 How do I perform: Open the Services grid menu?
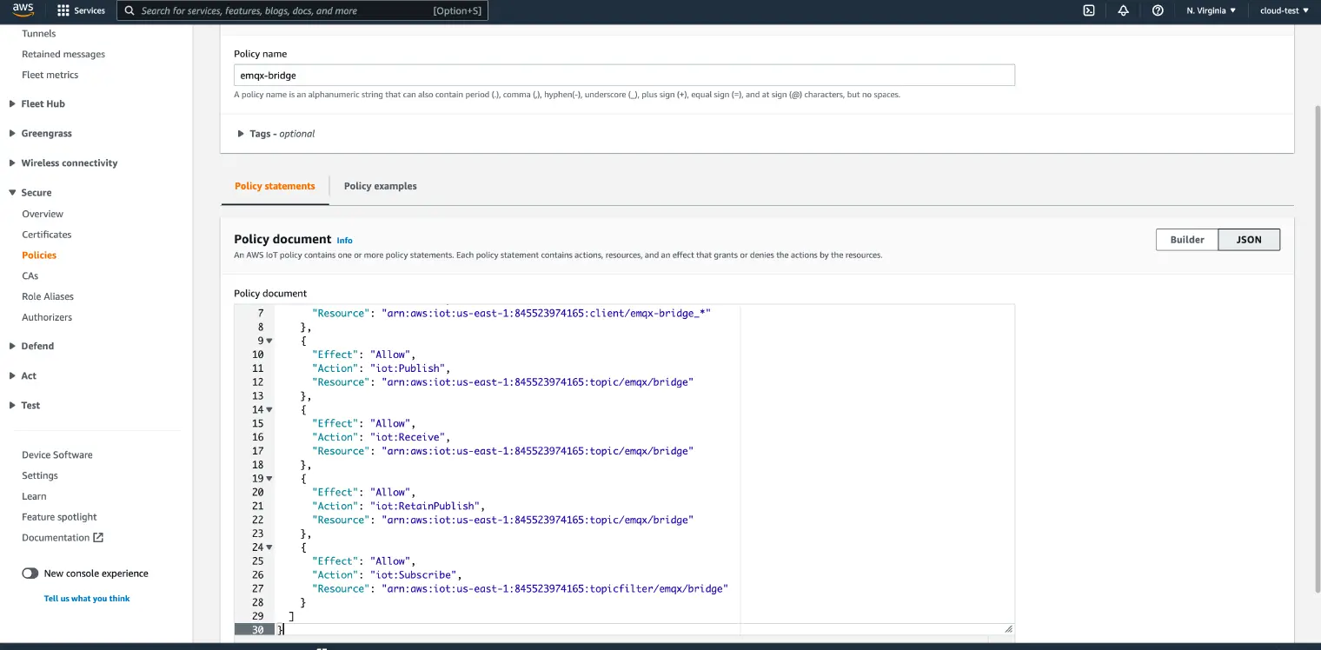pos(81,10)
